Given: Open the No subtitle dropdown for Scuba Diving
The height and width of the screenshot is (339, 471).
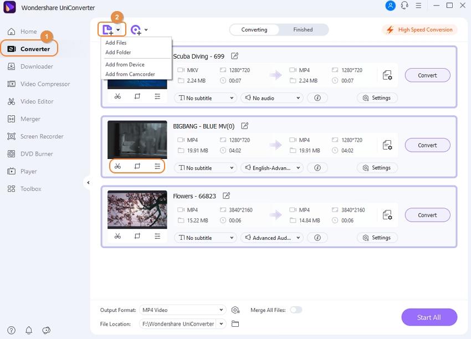Looking at the screenshot, I should [205, 97].
